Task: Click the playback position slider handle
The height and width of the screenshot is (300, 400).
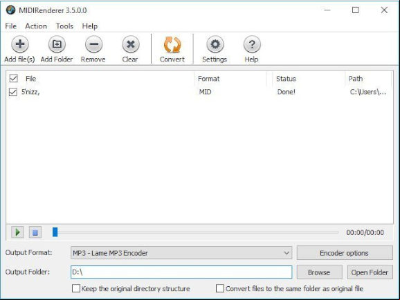Action: click(55, 232)
